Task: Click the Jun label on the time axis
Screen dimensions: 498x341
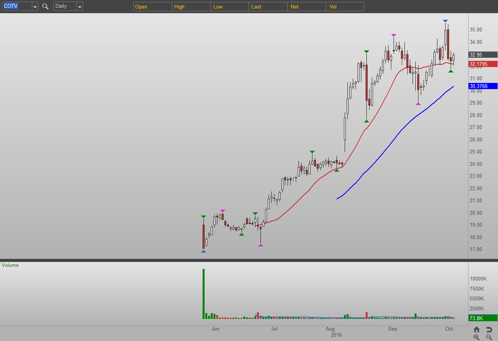Action: [215, 329]
